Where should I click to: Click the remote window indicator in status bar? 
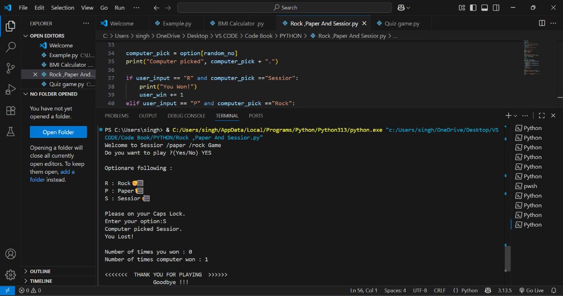[x=8, y=290]
